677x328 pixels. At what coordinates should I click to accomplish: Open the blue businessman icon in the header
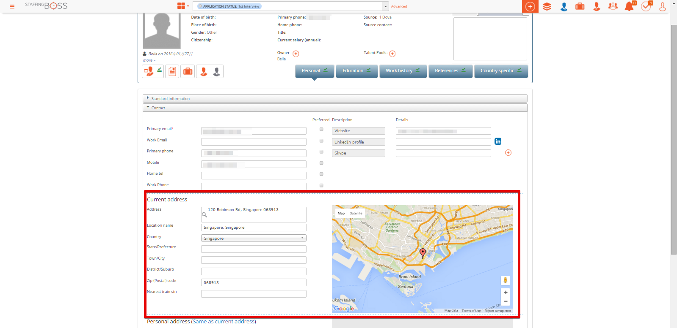click(564, 6)
